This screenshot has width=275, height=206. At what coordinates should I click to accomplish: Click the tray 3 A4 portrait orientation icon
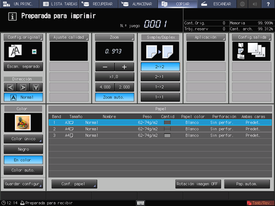71,135
